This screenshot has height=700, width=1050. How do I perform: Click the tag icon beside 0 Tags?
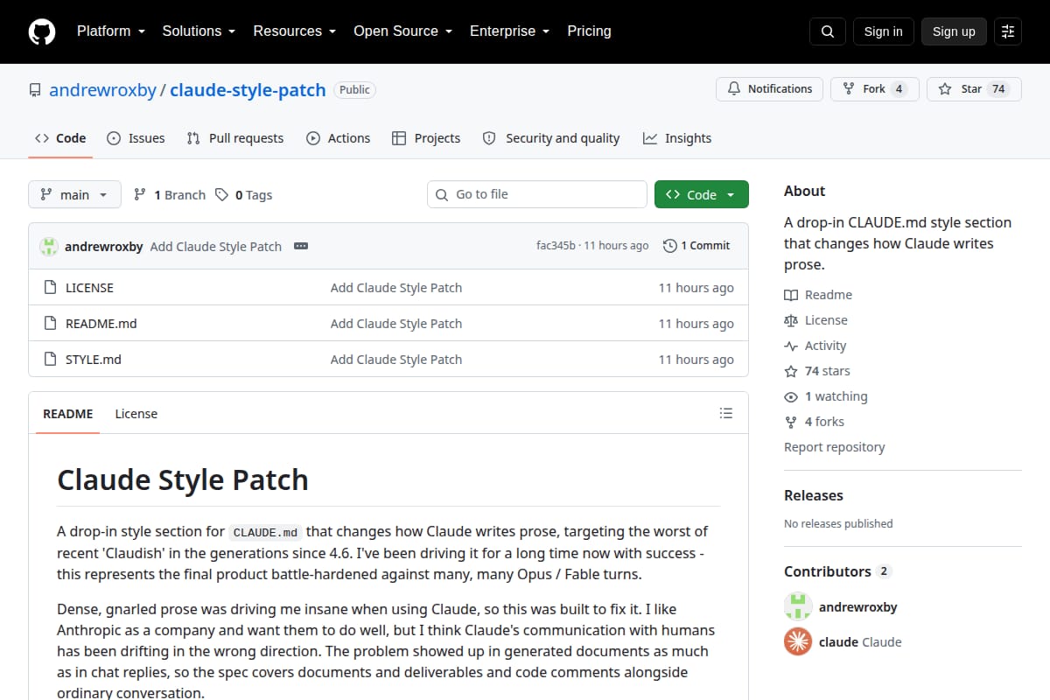pos(222,195)
